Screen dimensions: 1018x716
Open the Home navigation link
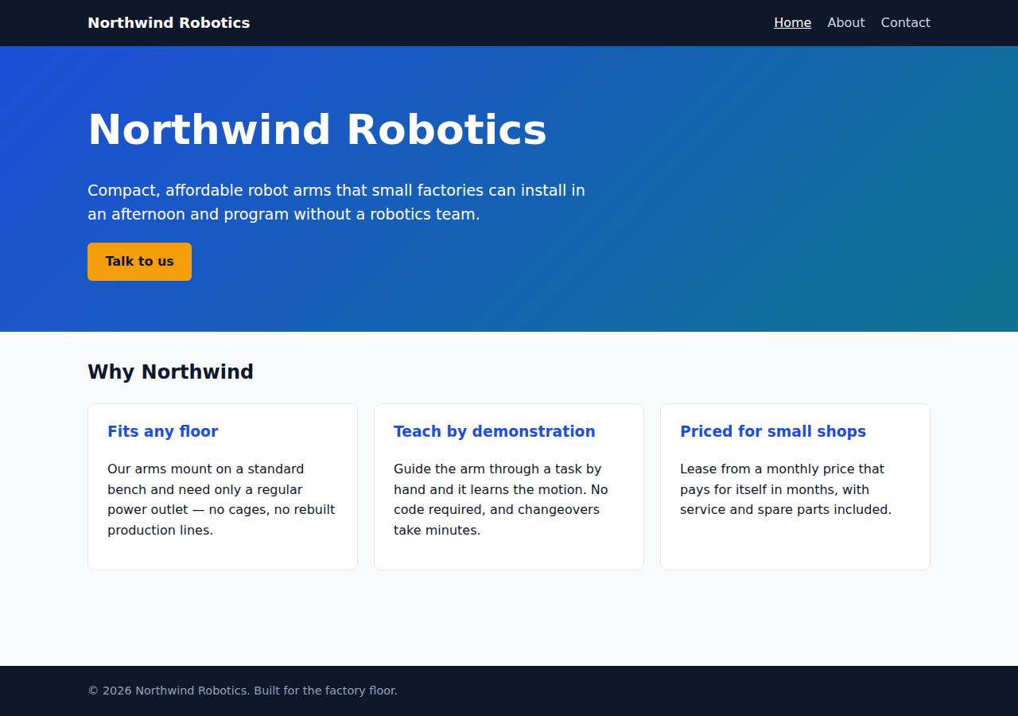point(792,23)
